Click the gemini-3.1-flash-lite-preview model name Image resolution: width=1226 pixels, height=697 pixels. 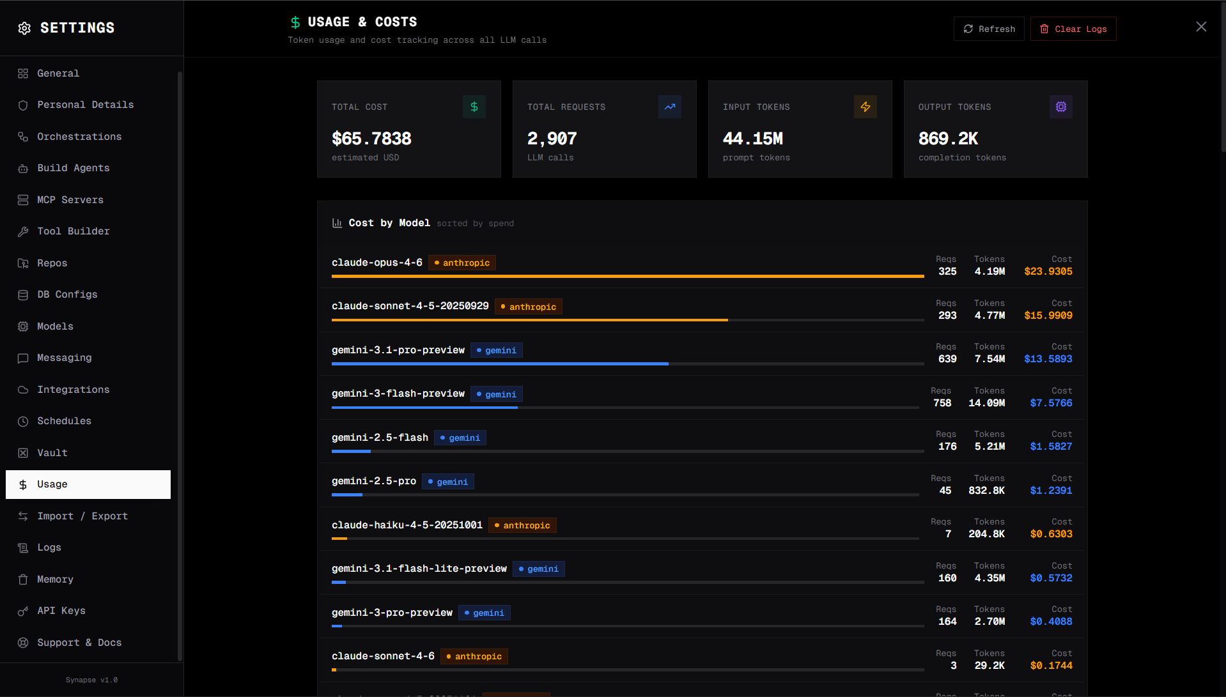(x=419, y=569)
